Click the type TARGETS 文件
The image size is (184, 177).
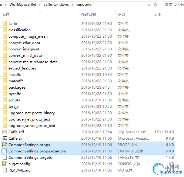(x=130, y=157)
